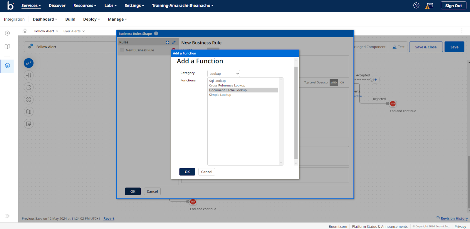Click the Save button

click(454, 47)
